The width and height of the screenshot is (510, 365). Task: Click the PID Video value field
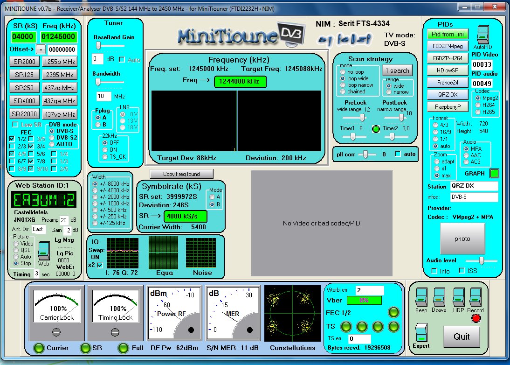482,64
